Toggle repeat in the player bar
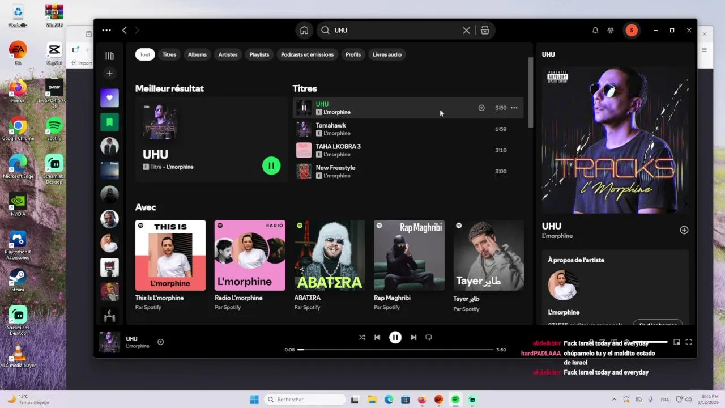725x408 pixels. click(x=429, y=337)
